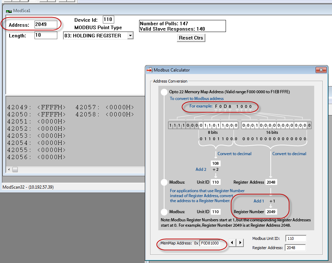Click data row 42054: <0000H>
The height and width of the screenshot is (263, 332).
pyautogui.click(x=36, y=143)
